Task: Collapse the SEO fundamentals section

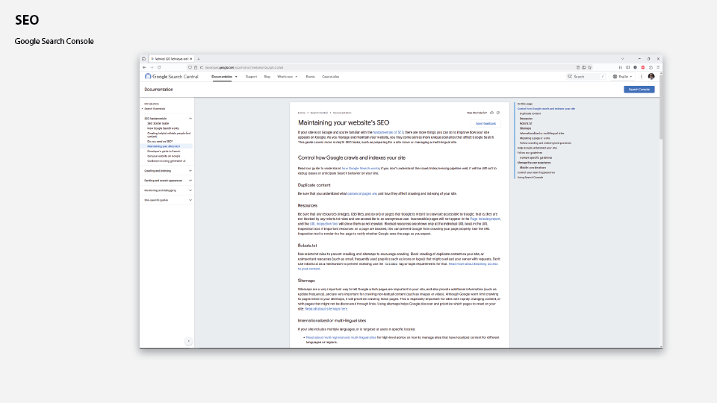Action: 190,119
